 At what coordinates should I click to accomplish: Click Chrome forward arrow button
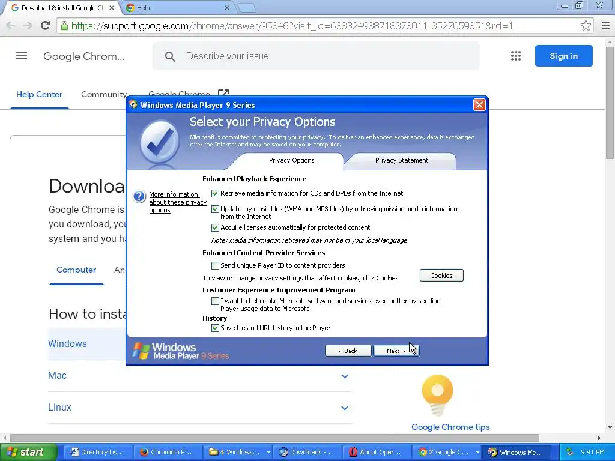(x=28, y=26)
